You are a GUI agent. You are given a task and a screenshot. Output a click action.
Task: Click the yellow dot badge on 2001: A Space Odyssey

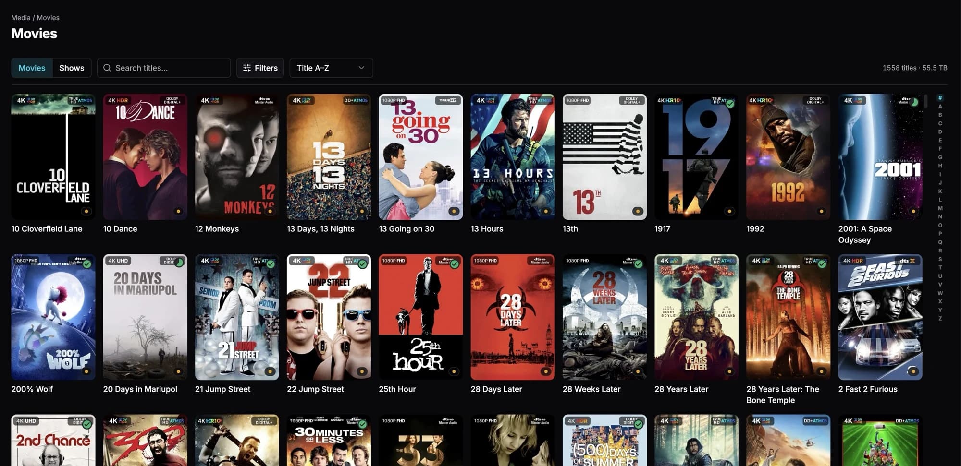(913, 211)
